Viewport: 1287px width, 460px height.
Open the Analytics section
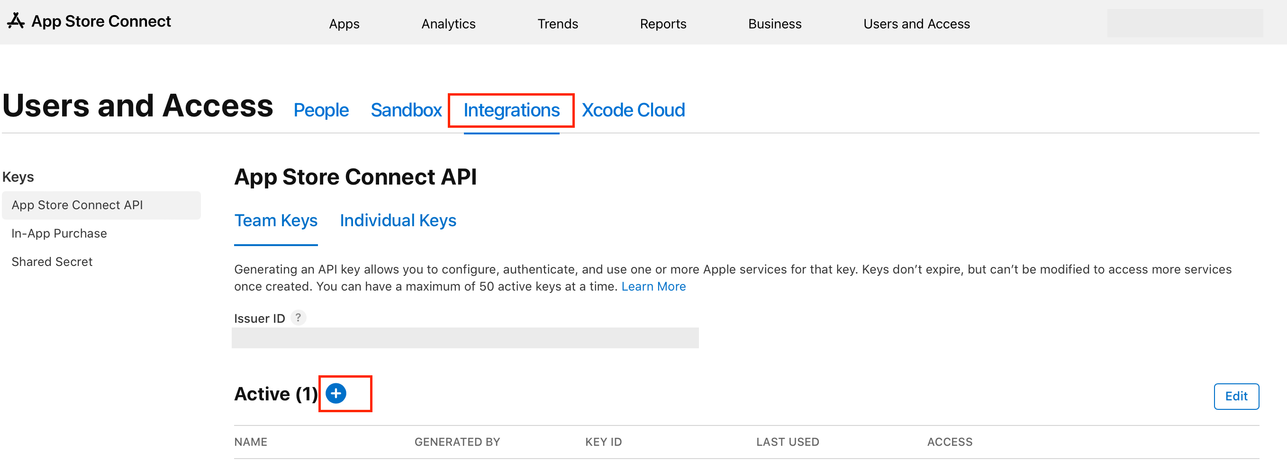448,24
